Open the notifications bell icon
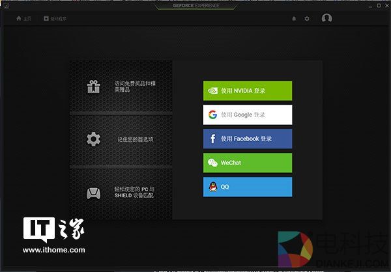Image resolution: width=391 pixels, height=272 pixels. point(294,19)
